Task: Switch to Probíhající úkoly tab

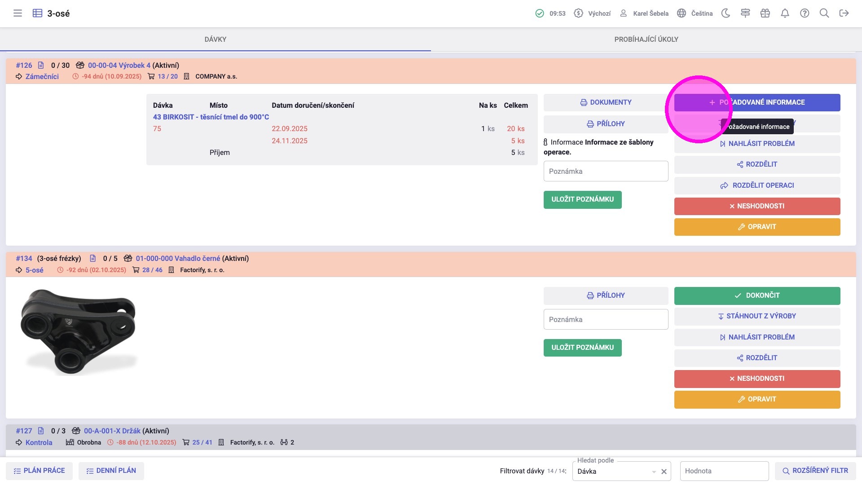Action: pos(646,40)
